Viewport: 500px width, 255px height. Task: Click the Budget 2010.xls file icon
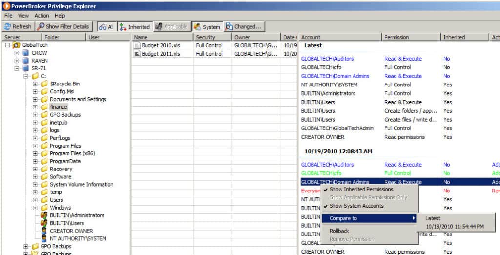pos(137,45)
